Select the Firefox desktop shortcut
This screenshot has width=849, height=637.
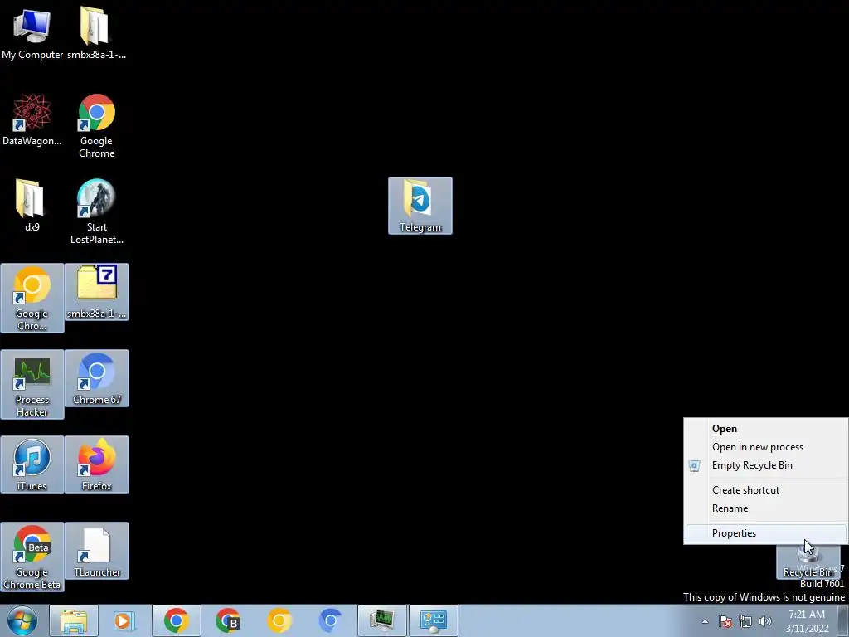[96, 464]
